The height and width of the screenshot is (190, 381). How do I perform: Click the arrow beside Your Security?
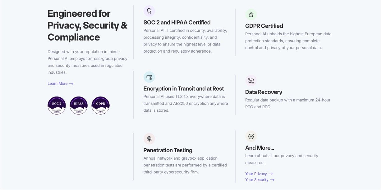(x=272, y=180)
